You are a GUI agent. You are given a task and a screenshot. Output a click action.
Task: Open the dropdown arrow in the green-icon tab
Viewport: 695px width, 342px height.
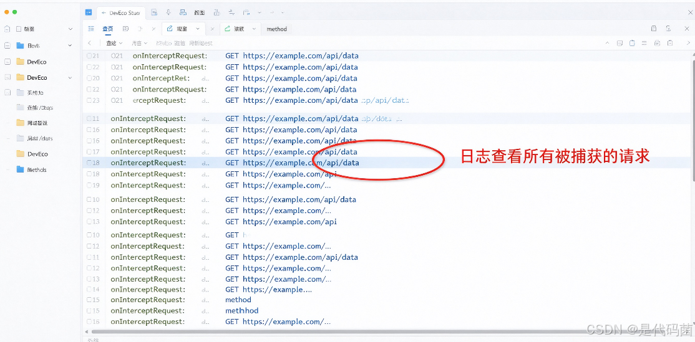[254, 29]
